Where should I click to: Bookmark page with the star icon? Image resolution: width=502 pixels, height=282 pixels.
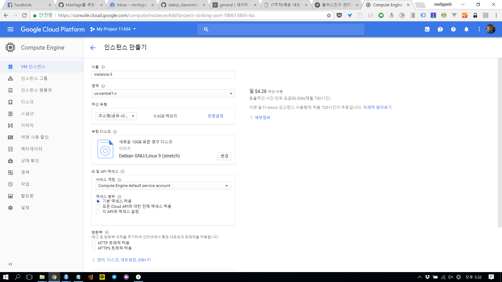329,15
